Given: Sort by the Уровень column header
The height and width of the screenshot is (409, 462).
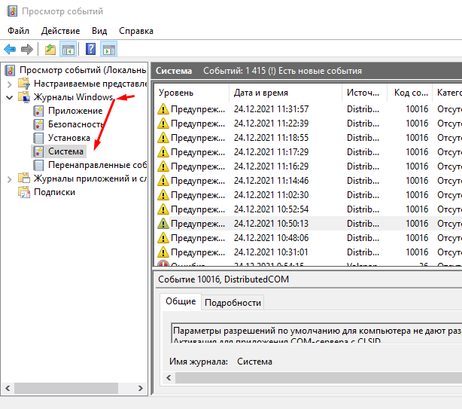Looking at the screenshot, I should (192, 93).
